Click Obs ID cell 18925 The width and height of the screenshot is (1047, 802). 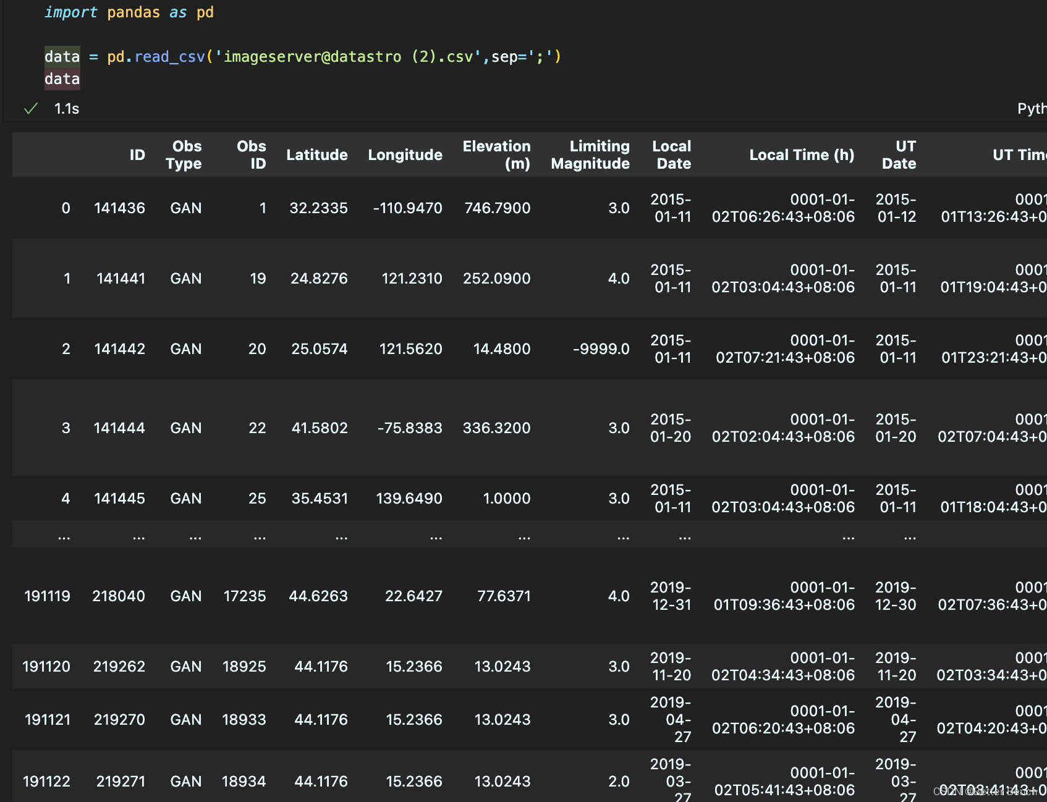tap(244, 667)
